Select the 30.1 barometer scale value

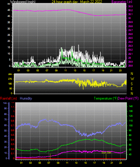[x=130, y=14]
